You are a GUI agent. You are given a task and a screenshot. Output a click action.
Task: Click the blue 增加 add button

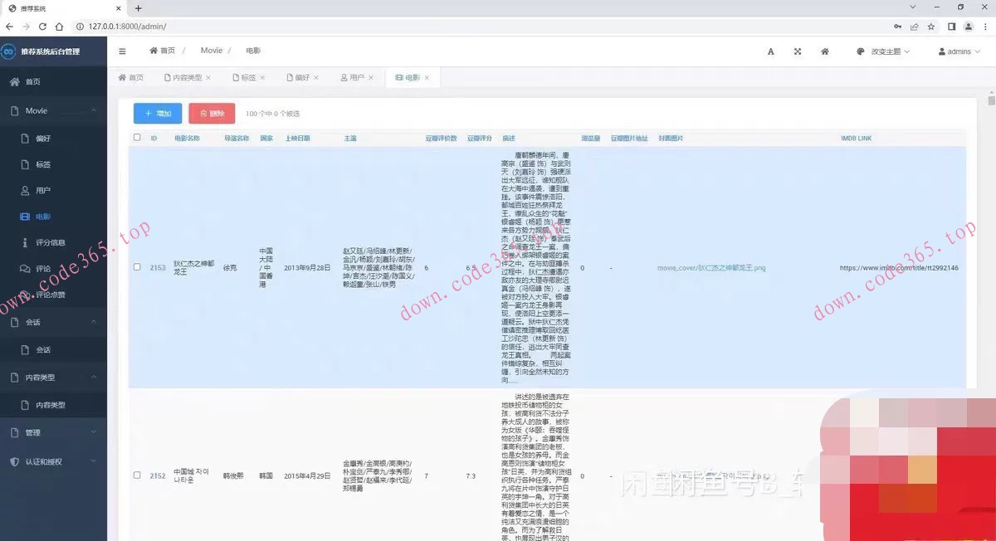(x=158, y=114)
